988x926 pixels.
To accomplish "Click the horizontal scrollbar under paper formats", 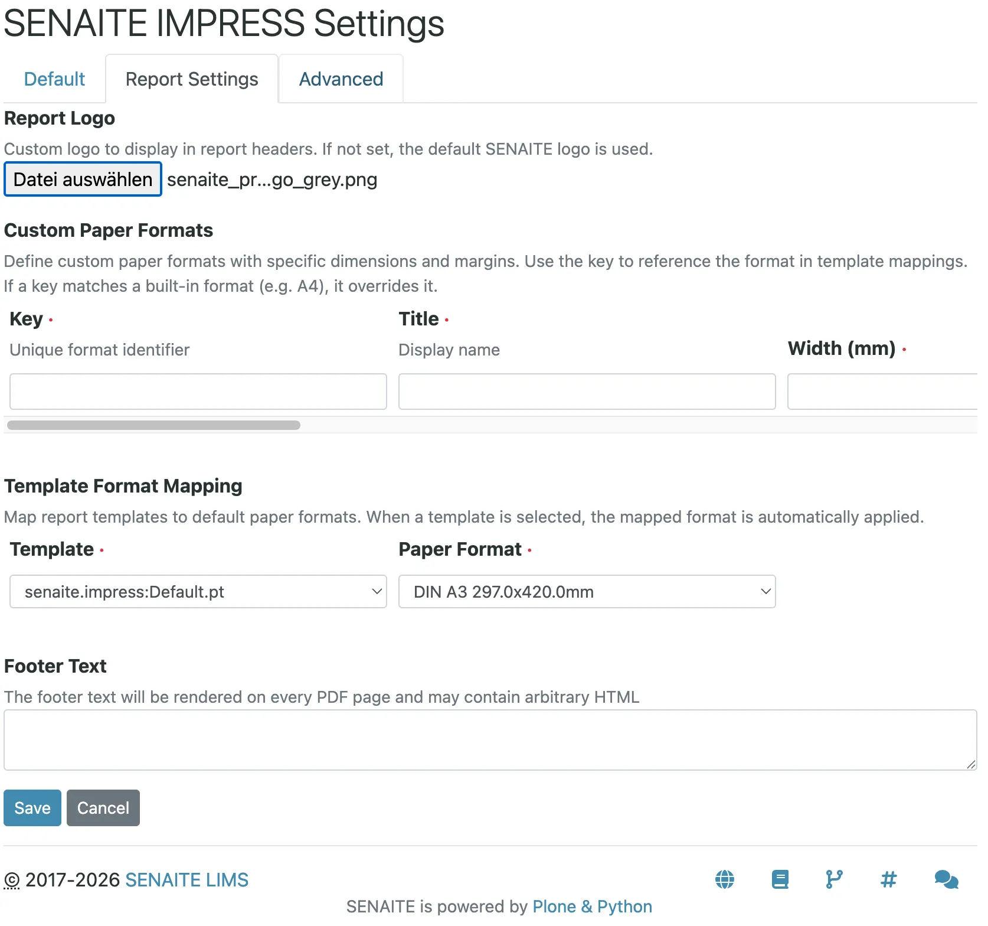I will (153, 425).
